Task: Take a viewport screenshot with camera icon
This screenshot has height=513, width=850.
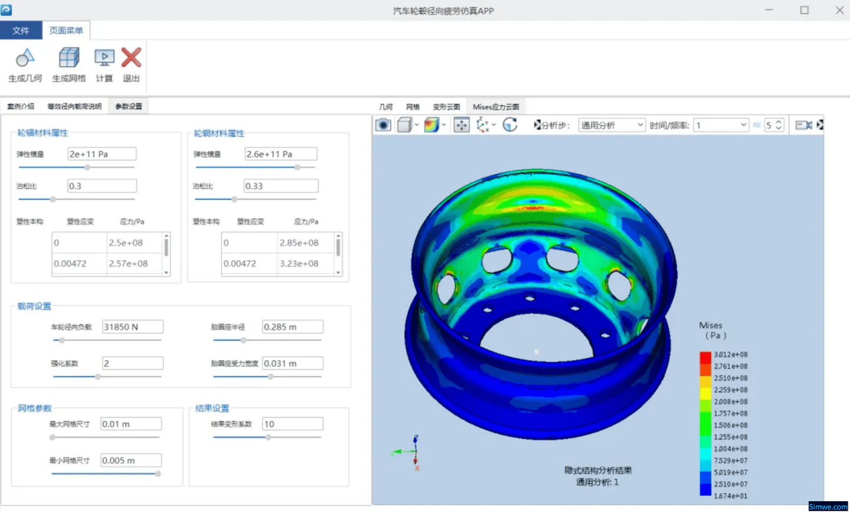Action: point(383,125)
